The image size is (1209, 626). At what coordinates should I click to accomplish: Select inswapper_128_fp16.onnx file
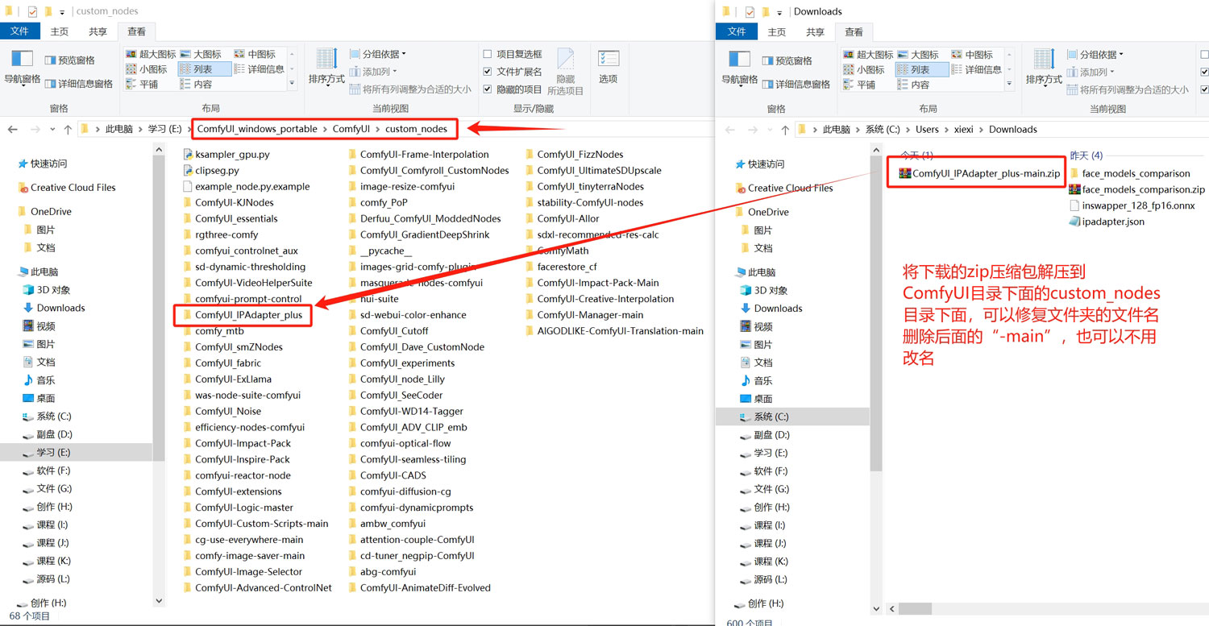[1133, 205]
